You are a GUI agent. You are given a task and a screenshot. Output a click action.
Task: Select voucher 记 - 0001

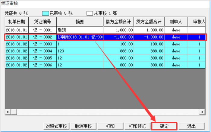43,30
